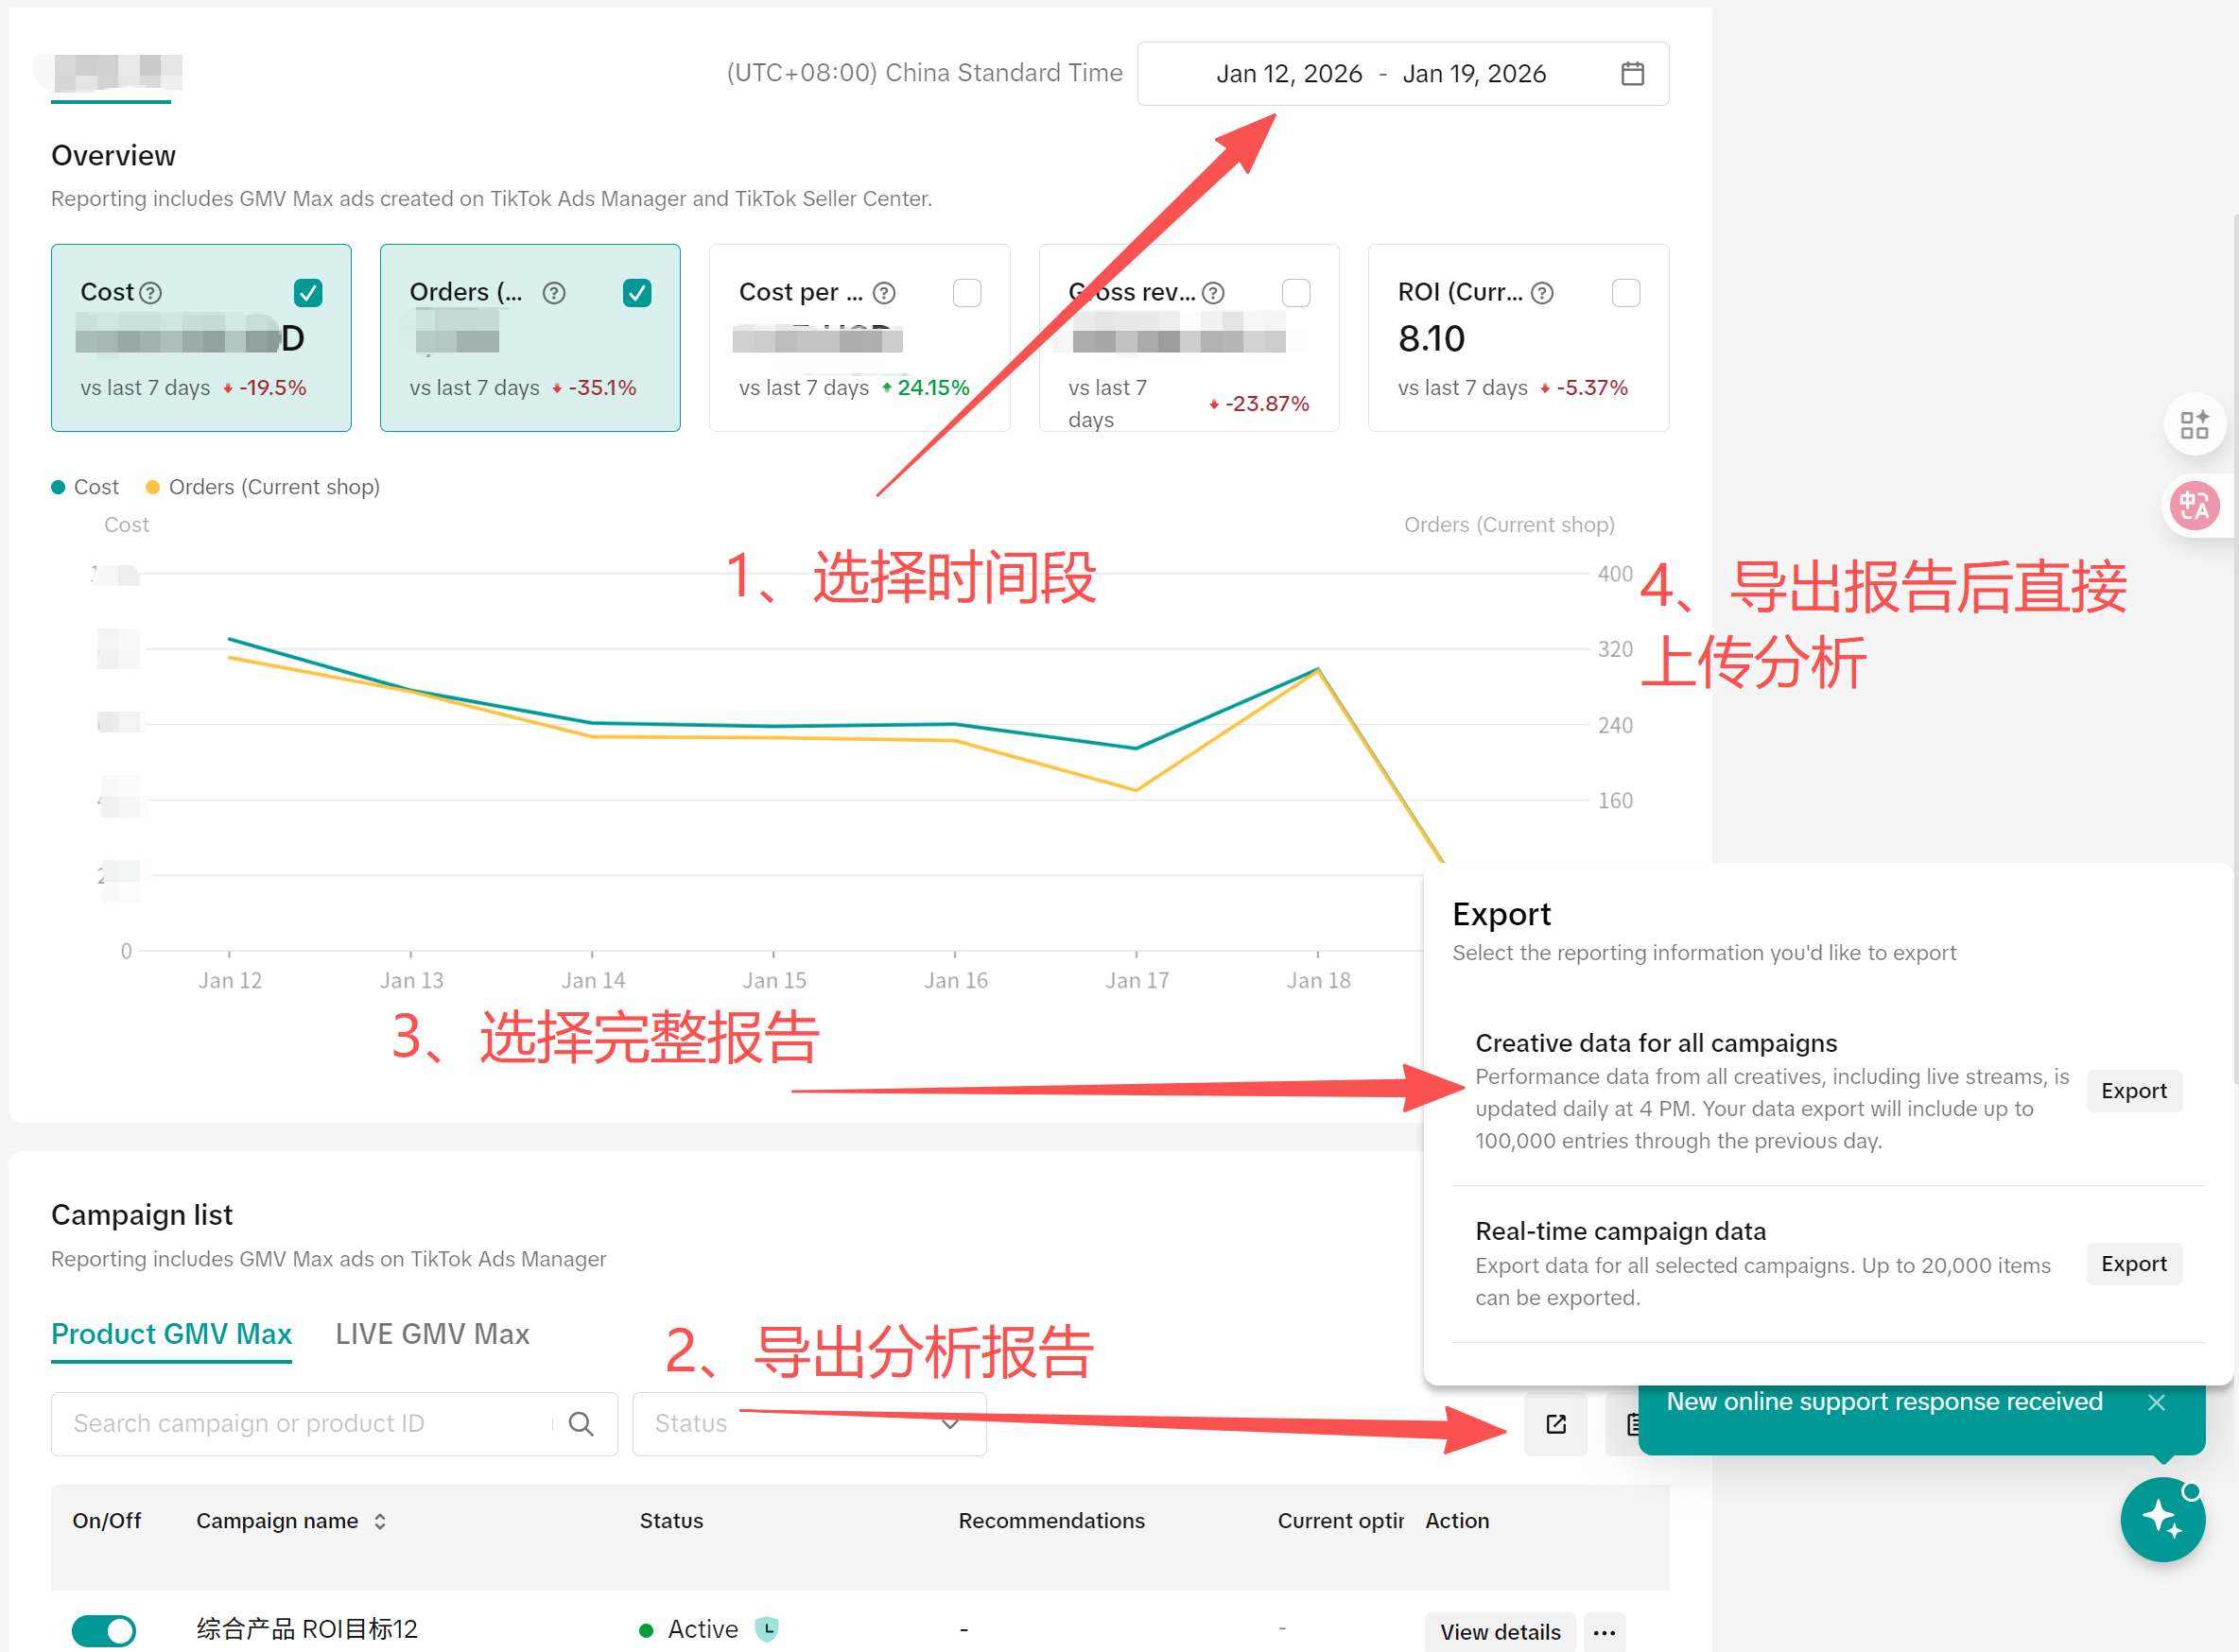Viewport: 2239px width, 1652px height.
Task: Click the question mark tooltip on the Cost card
Action: (151, 292)
